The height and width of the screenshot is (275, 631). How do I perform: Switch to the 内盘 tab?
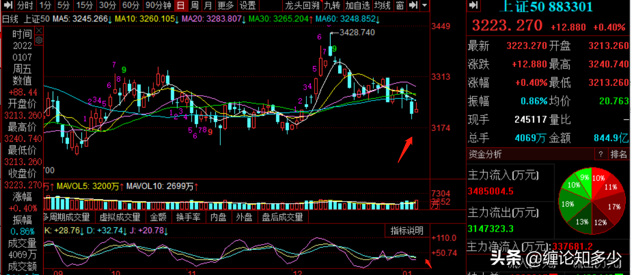click(219, 217)
